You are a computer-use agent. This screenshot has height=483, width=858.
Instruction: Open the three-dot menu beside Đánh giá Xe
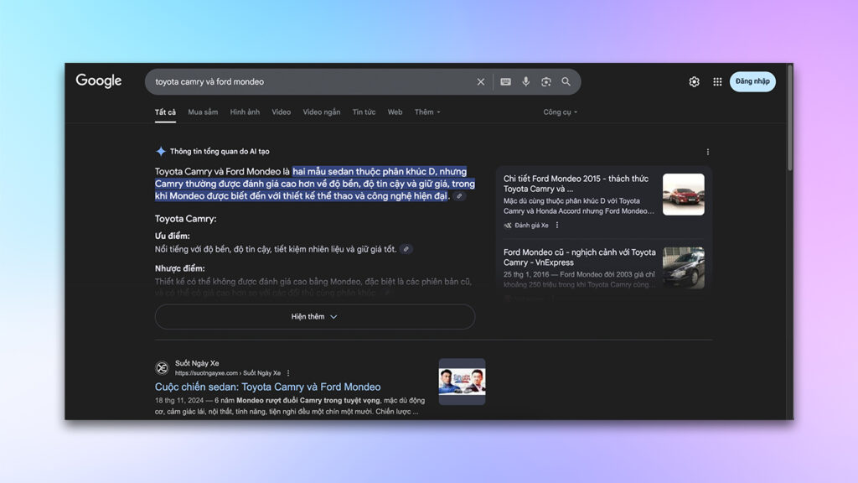(x=557, y=225)
